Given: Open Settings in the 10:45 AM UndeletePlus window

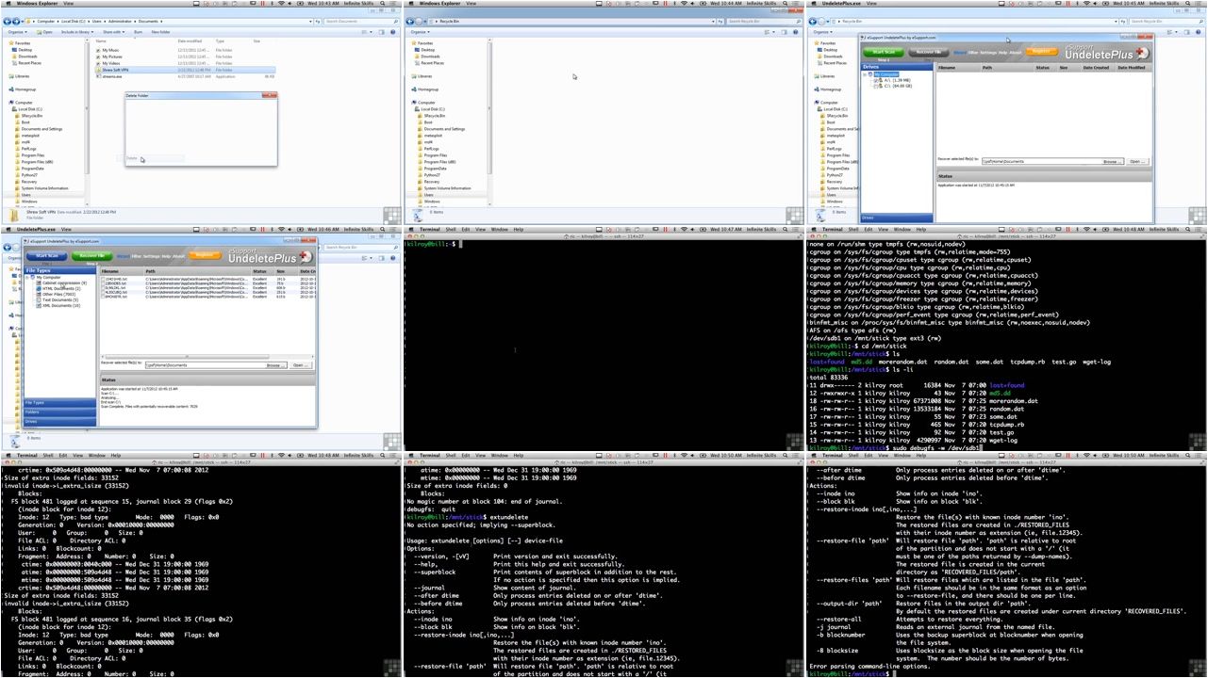Looking at the screenshot, I should pyautogui.click(x=988, y=53).
